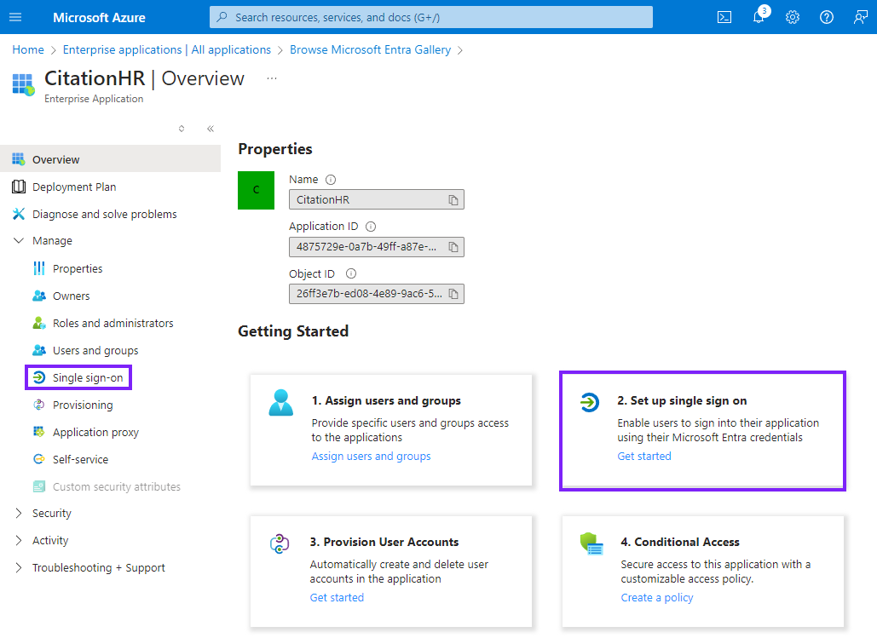
Task: Click the search resources input field
Action: (431, 16)
